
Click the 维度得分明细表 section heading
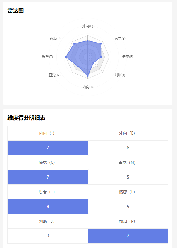coord(26,118)
